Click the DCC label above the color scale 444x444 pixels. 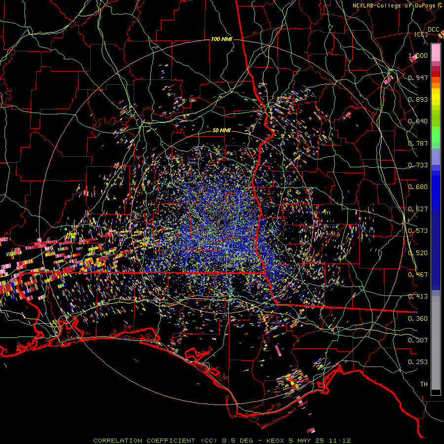[433, 30]
